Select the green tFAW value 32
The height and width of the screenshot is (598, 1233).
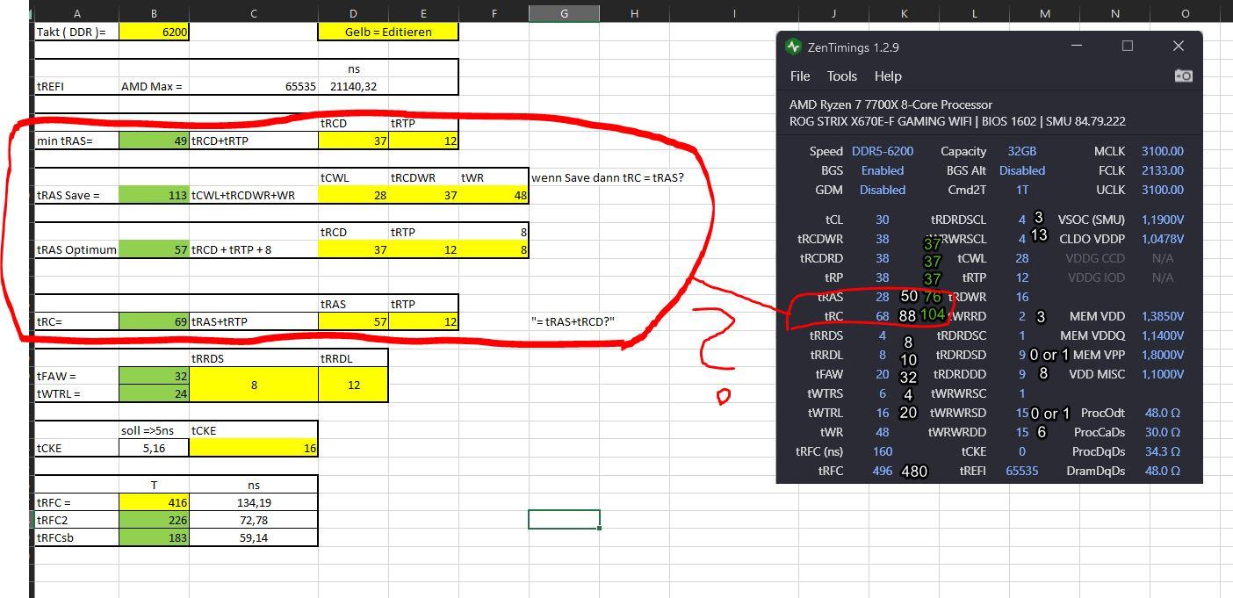click(154, 376)
